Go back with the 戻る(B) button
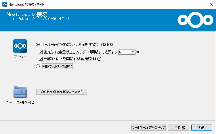Viewport: 216px width, 134px height. (178, 127)
